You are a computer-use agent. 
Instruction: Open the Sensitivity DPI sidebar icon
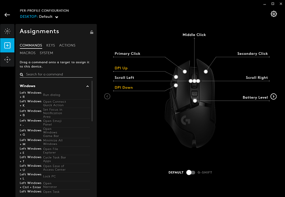point(7,60)
